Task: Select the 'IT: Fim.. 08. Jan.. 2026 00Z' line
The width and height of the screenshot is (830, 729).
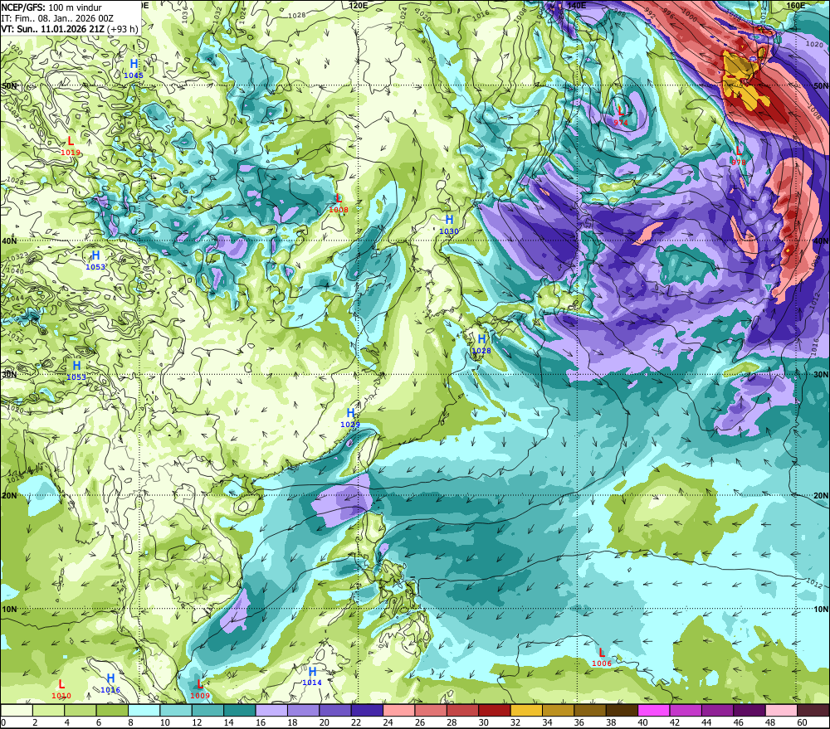Action: pyautogui.click(x=57, y=18)
